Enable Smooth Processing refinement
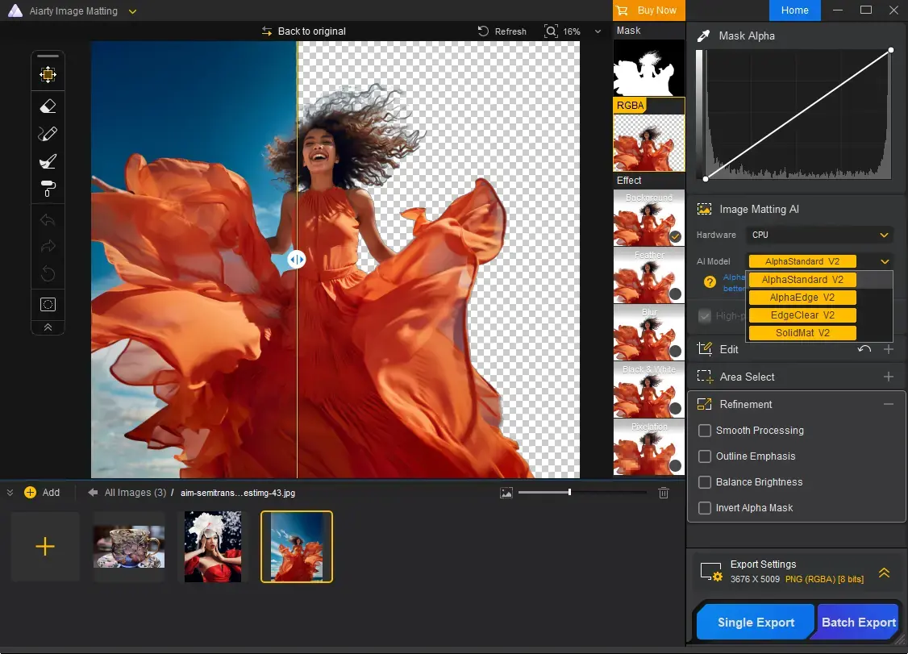The height and width of the screenshot is (654, 908). tap(706, 431)
